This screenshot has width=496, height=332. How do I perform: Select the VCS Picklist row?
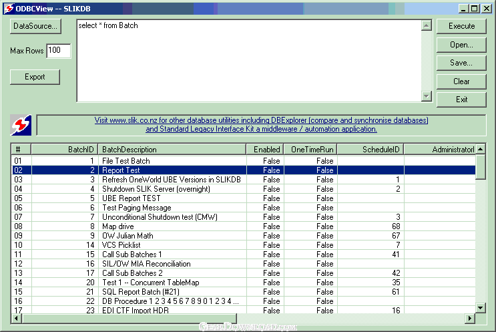121,245
